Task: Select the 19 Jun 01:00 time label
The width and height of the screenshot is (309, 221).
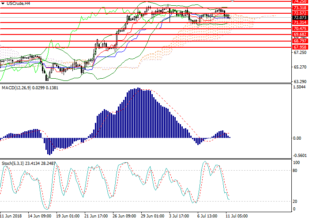Action: 68,216
